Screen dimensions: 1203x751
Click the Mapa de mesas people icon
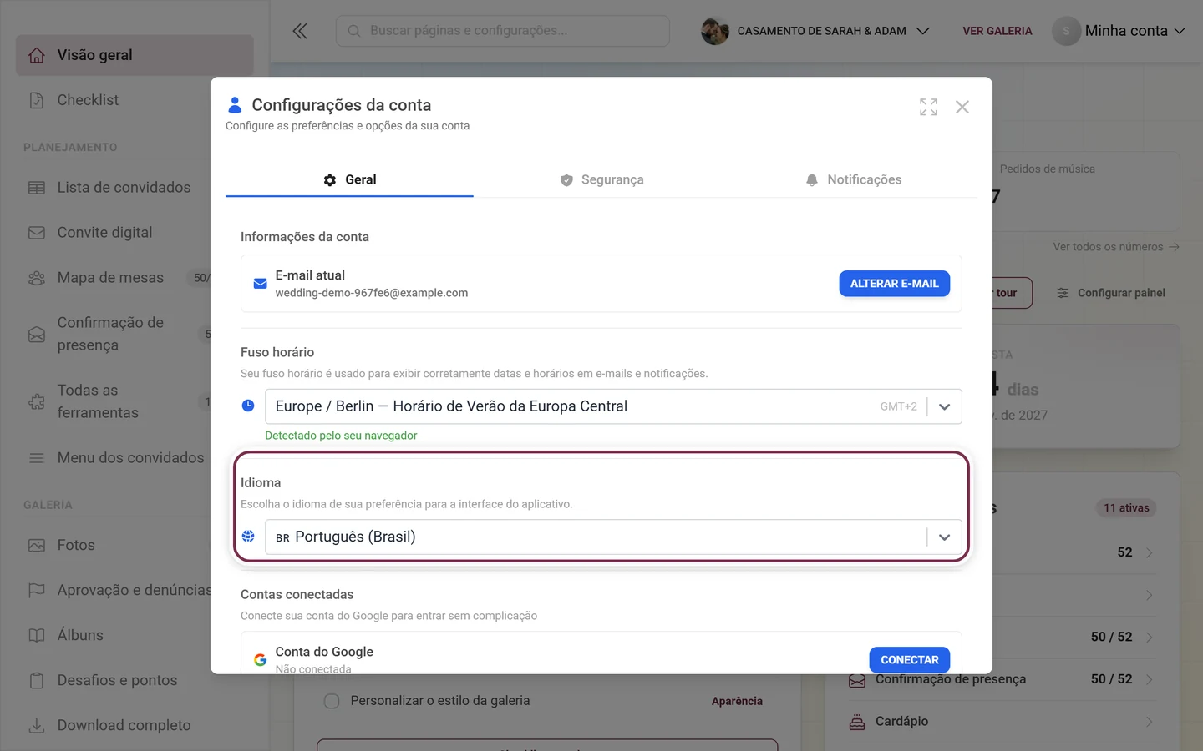pyautogui.click(x=37, y=278)
